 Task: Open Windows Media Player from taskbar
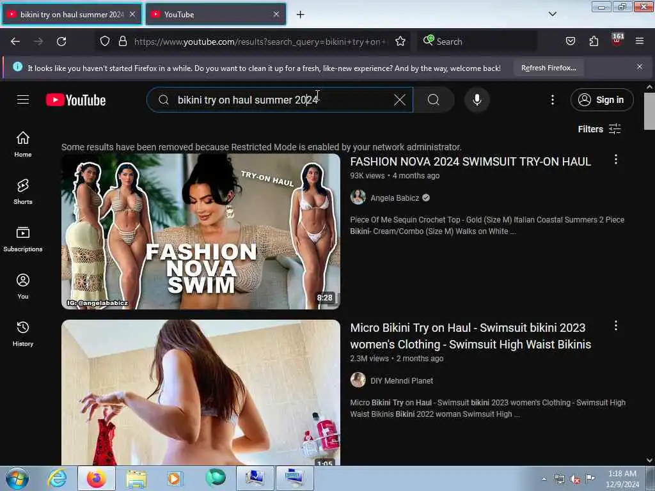click(174, 478)
